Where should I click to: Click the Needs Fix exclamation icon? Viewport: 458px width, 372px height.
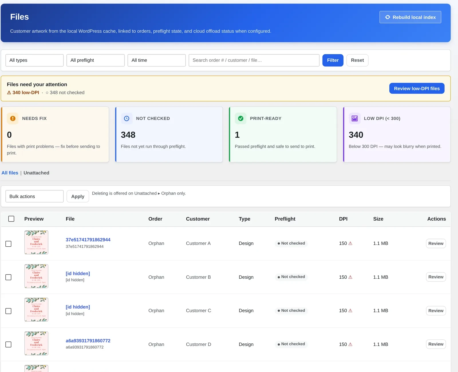click(13, 118)
